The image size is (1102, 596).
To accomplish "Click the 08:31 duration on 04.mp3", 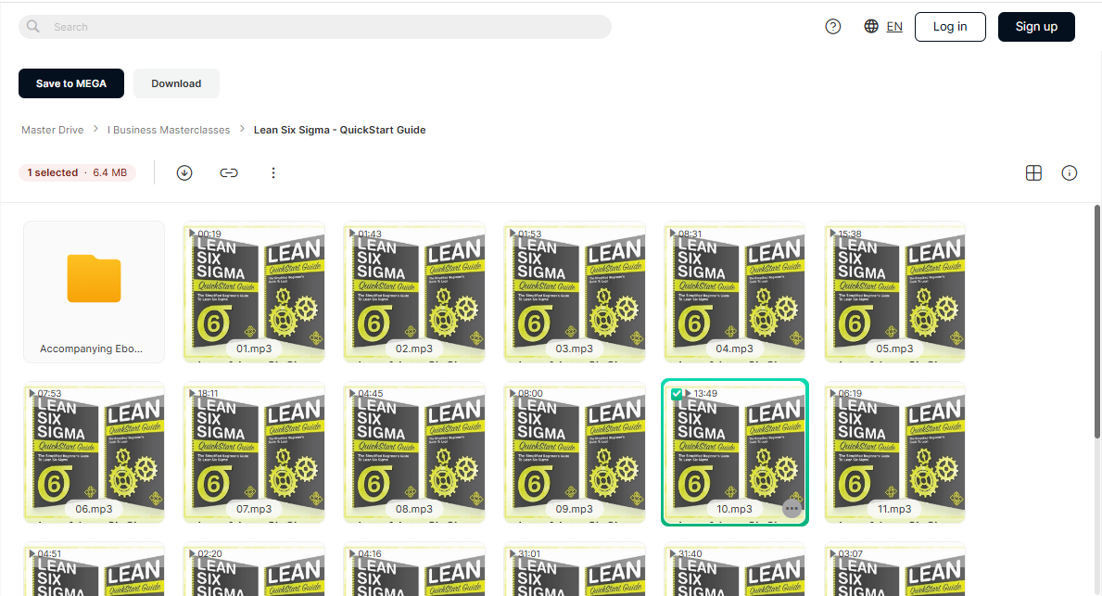I will coord(690,234).
